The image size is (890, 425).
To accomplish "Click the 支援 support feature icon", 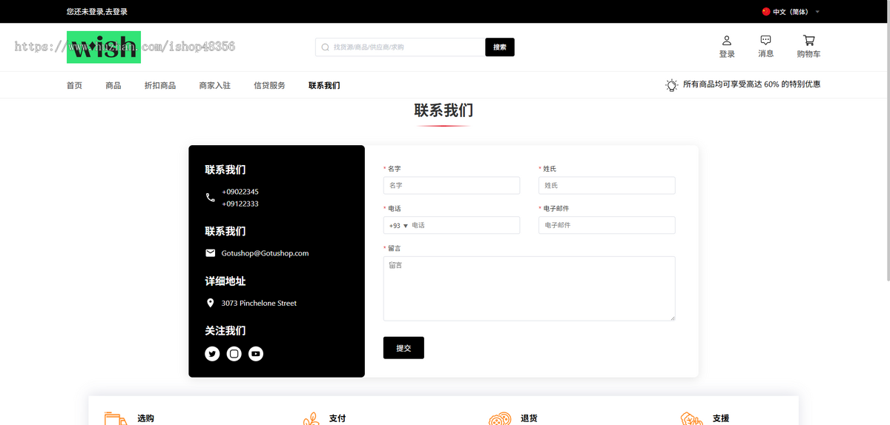I will click(x=691, y=418).
